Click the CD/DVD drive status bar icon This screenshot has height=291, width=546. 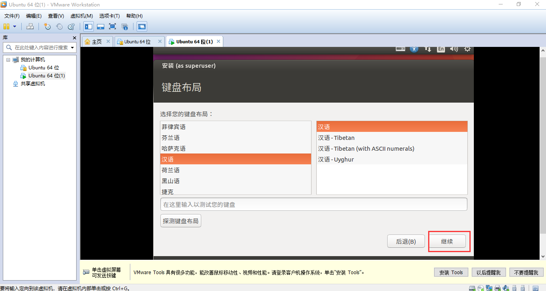coord(481,288)
